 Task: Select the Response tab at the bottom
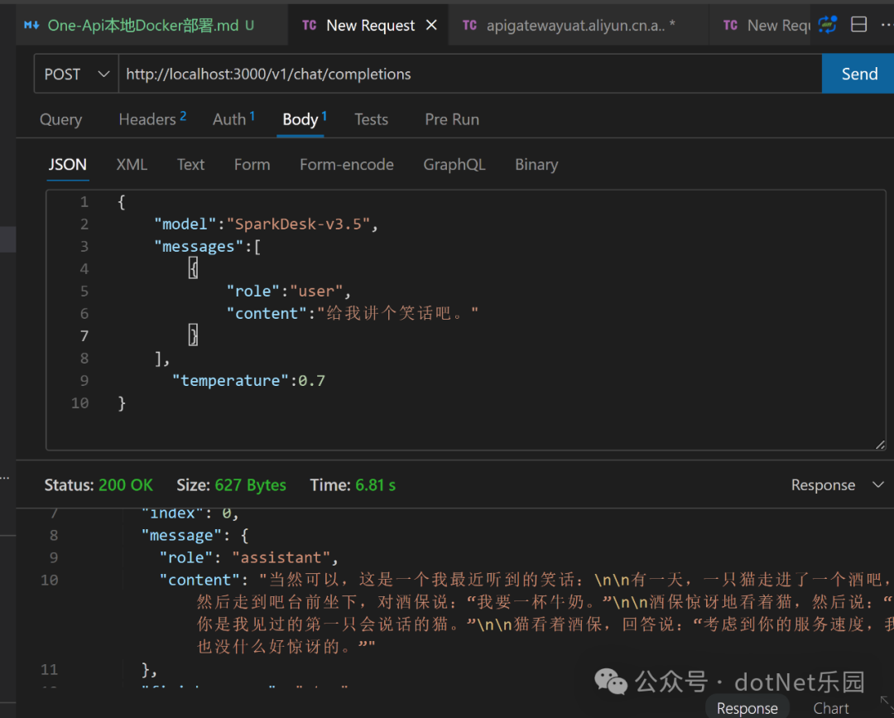tap(747, 708)
